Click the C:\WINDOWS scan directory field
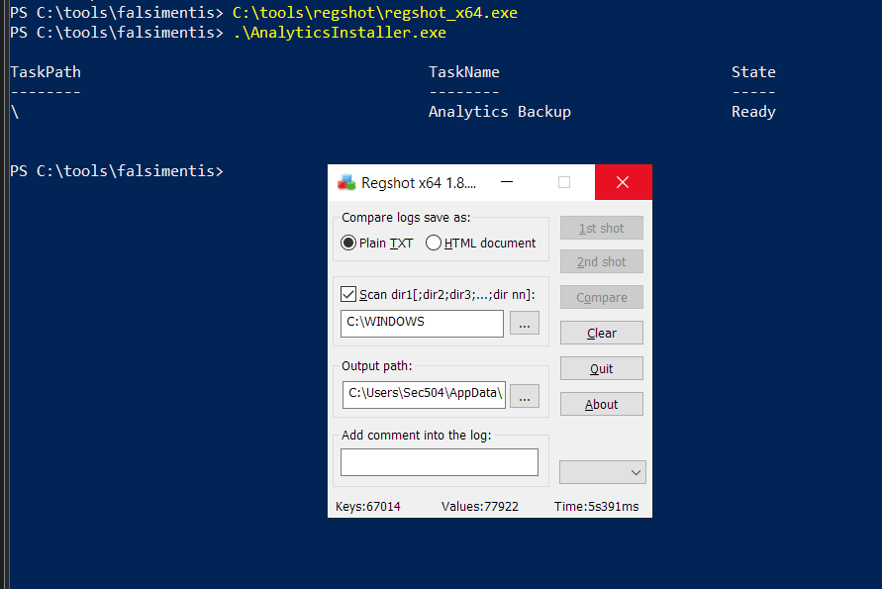Viewport: 882px width, 589px height. [422, 324]
